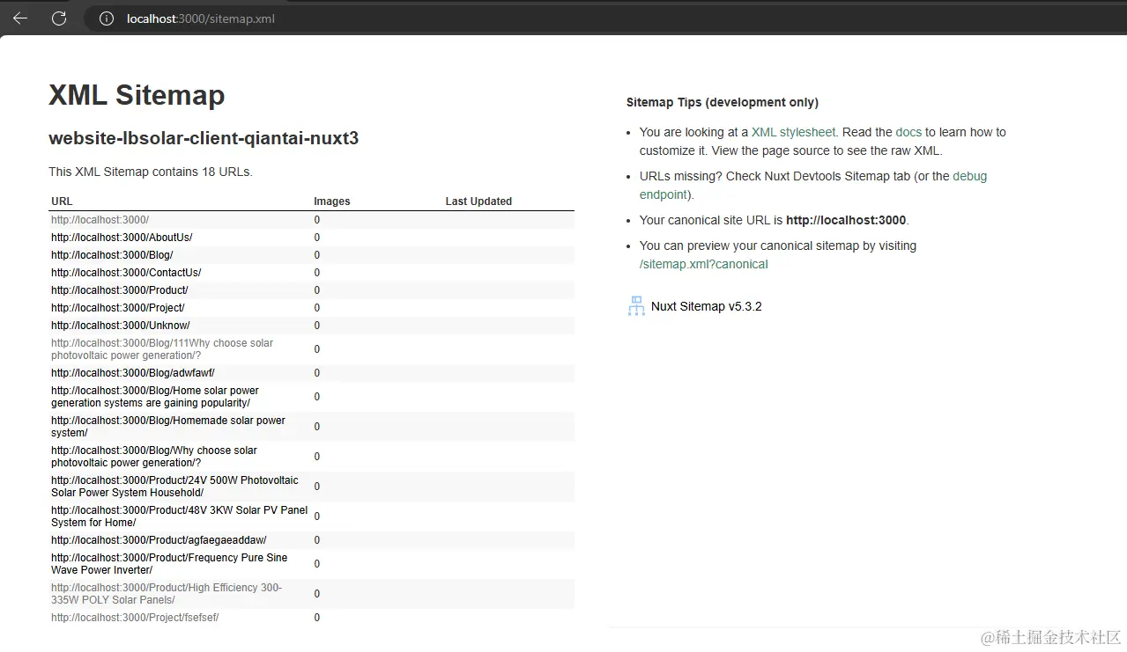This screenshot has height=652, width=1127.
Task: Click the site info icon in address bar
Action: (107, 18)
